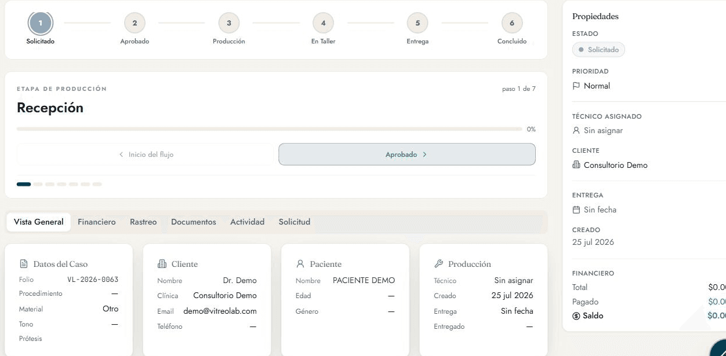This screenshot has height=356, width=726.
Task: Select step 5 Entrega circle
Action: pos(418,23)
